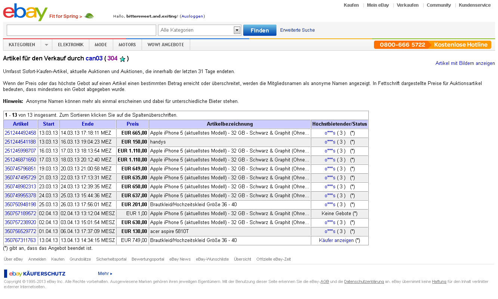Open the Kaufen top menu
Image resolution: width=498 pixels, height=299 pixels.
click(x=351, y=5)
